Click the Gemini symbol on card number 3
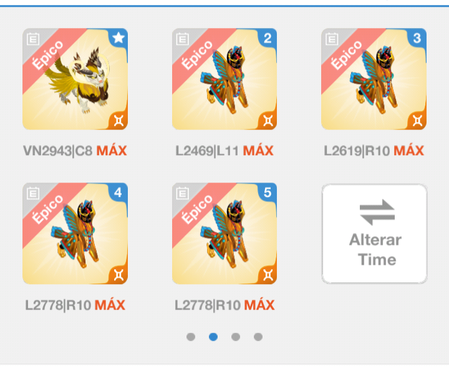Viewport: 449px width, 372px height. tap(417, 120)
